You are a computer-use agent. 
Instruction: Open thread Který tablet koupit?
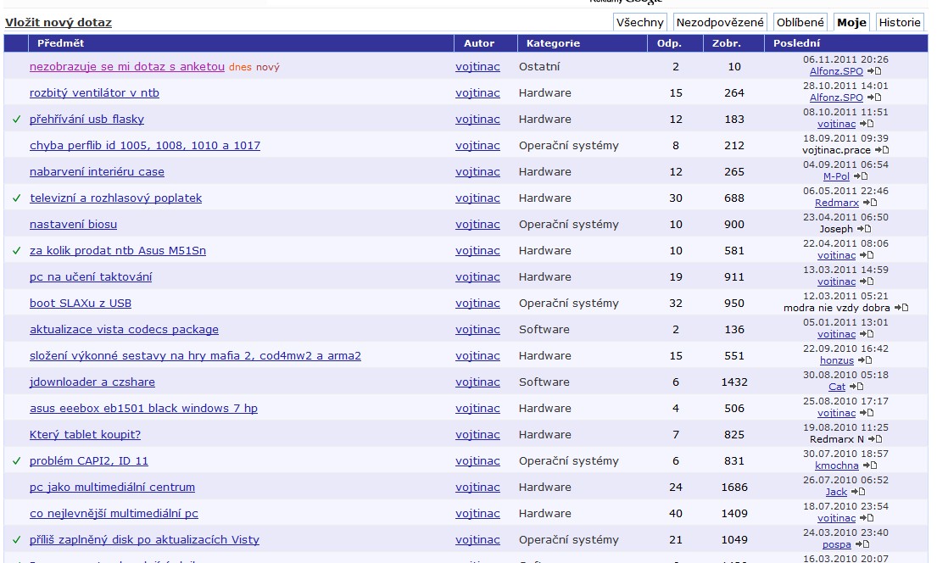pos(86,435)
